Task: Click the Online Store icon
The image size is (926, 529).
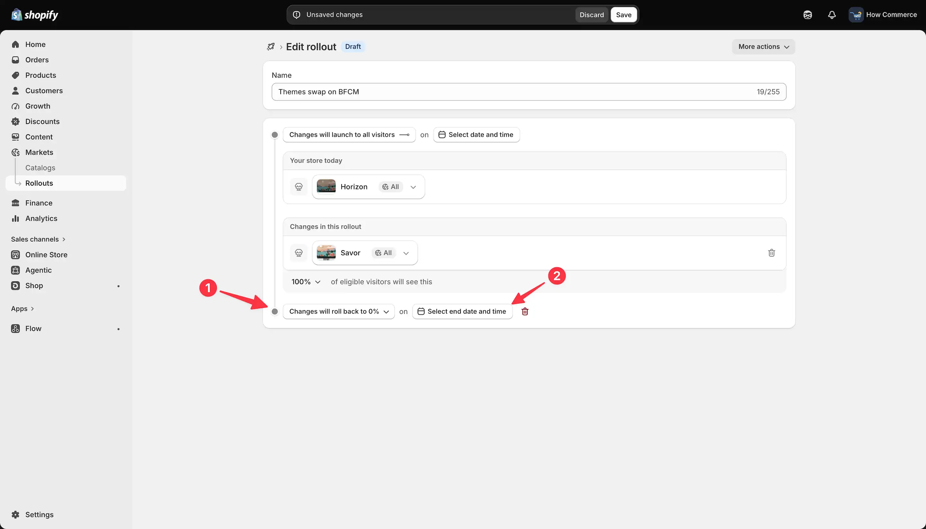Action: tap(15, 255)
